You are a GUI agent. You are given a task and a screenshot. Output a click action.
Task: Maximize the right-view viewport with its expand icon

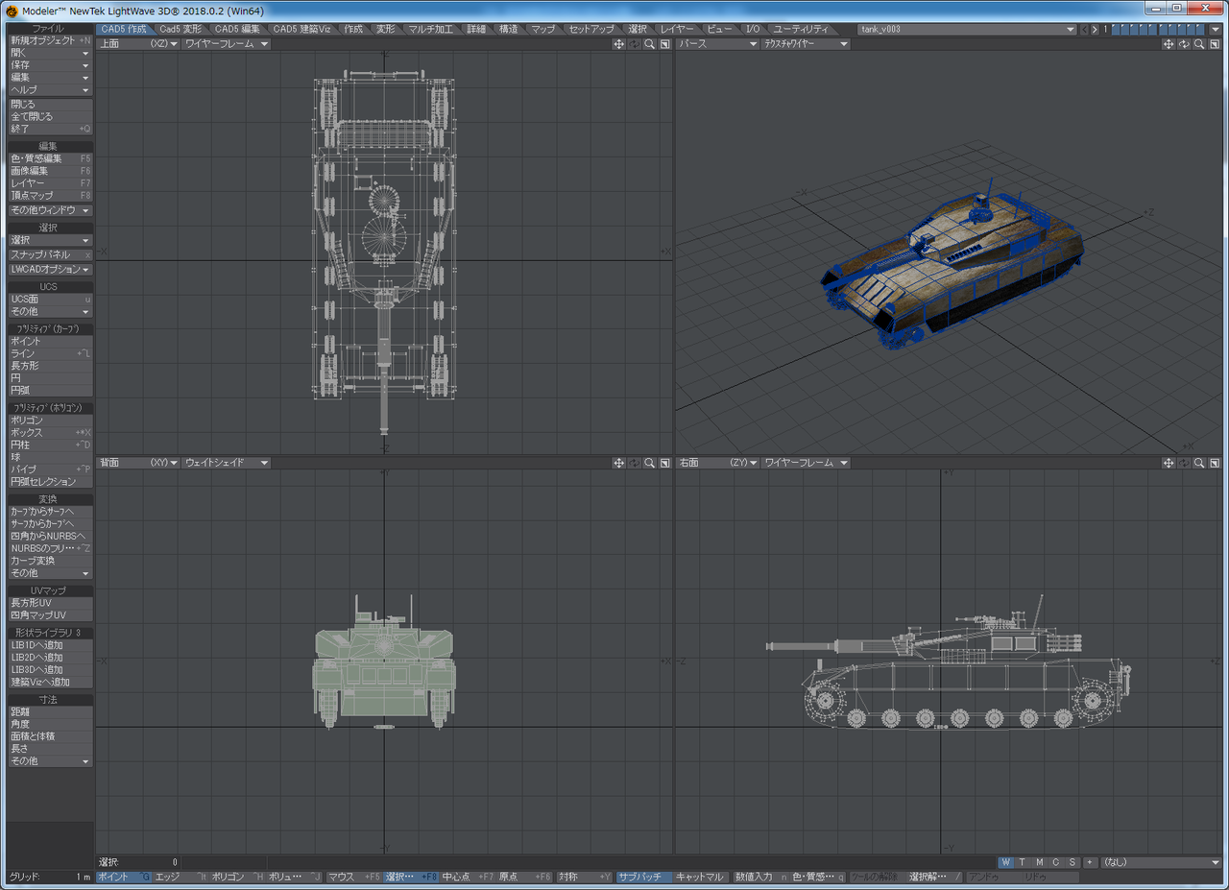click(1215, 463)
